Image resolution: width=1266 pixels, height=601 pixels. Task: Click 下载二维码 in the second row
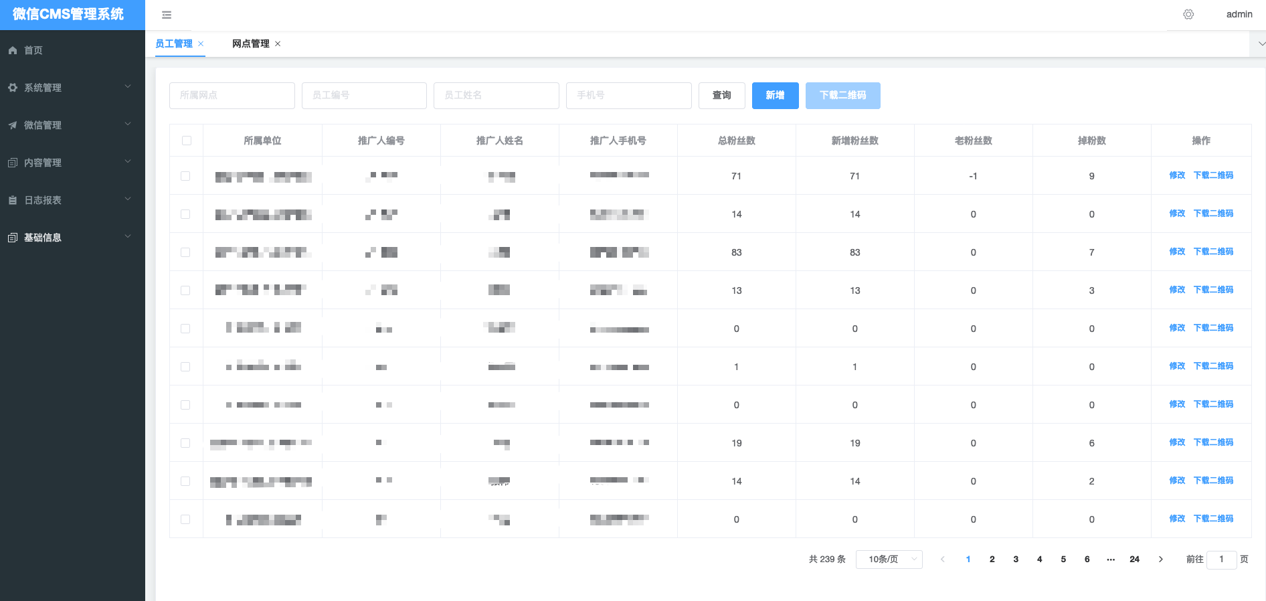[1213, 213]
